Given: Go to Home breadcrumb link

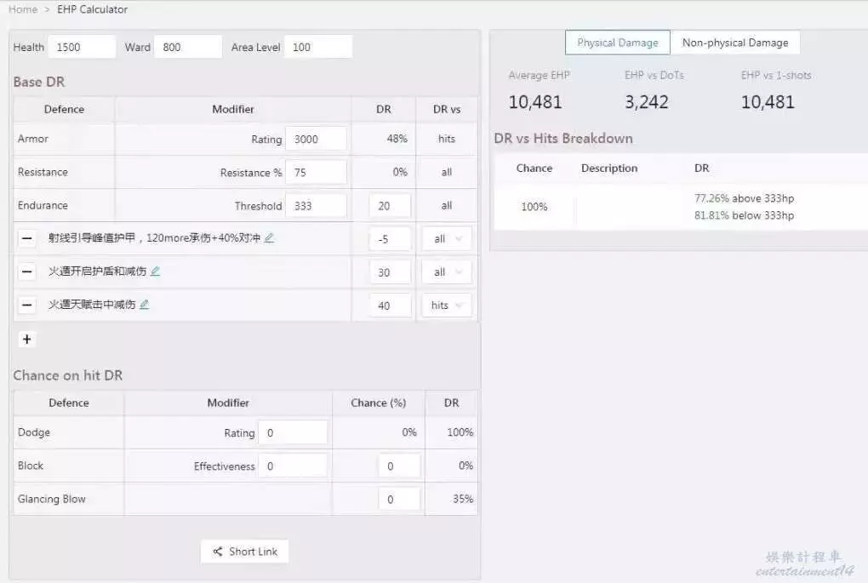Looking at the screenshot, I should 23,9.
